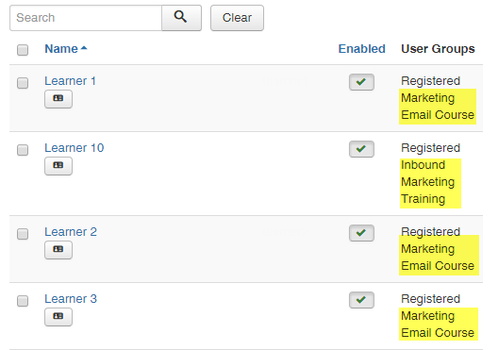This screenshot has height=350, width=498.
Task: Open the Learner 2 user link
Action: pyautogui.click(x=71, y=232)
